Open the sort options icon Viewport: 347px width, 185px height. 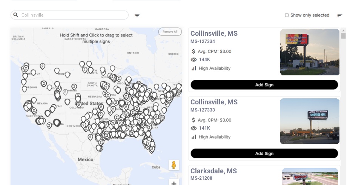(340, 15)
